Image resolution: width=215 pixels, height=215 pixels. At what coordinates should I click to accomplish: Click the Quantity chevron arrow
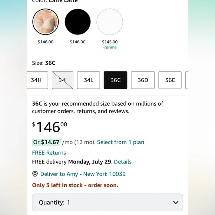click(176, 202)
